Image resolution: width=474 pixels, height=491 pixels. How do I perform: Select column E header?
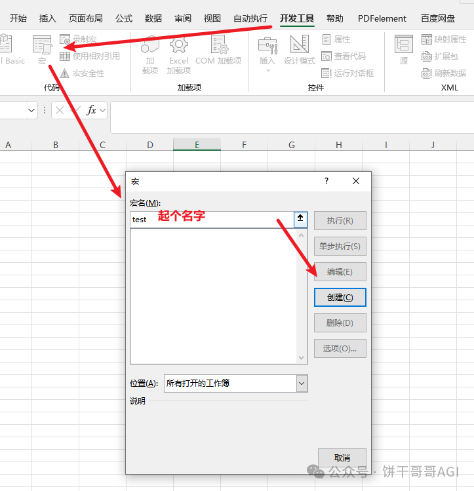(197, 145)
